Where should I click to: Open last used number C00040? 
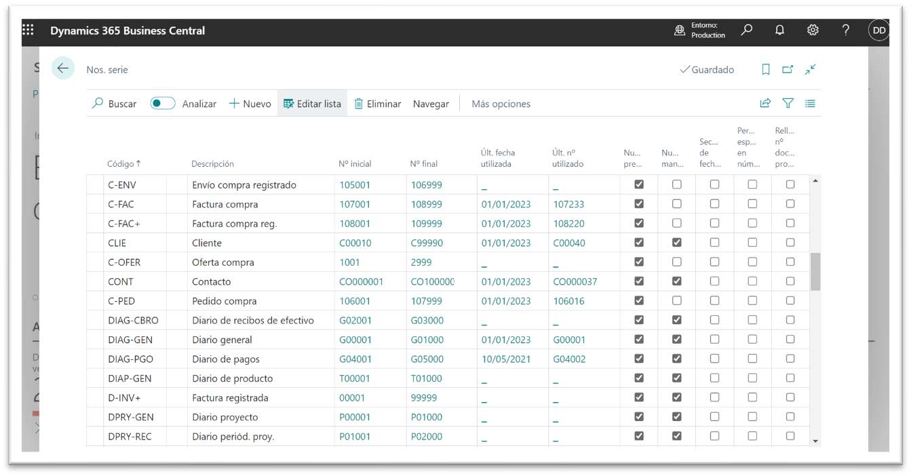tap(569, 243)
